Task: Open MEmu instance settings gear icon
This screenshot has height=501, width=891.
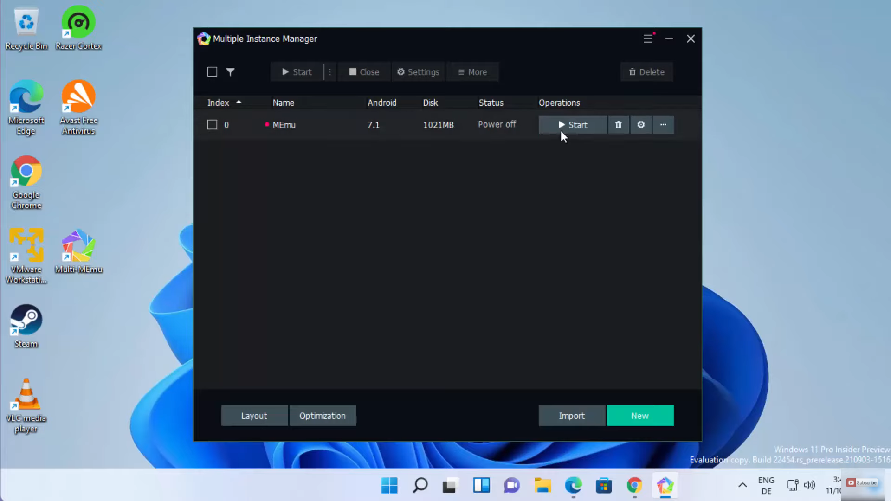Action: [641, 125]
